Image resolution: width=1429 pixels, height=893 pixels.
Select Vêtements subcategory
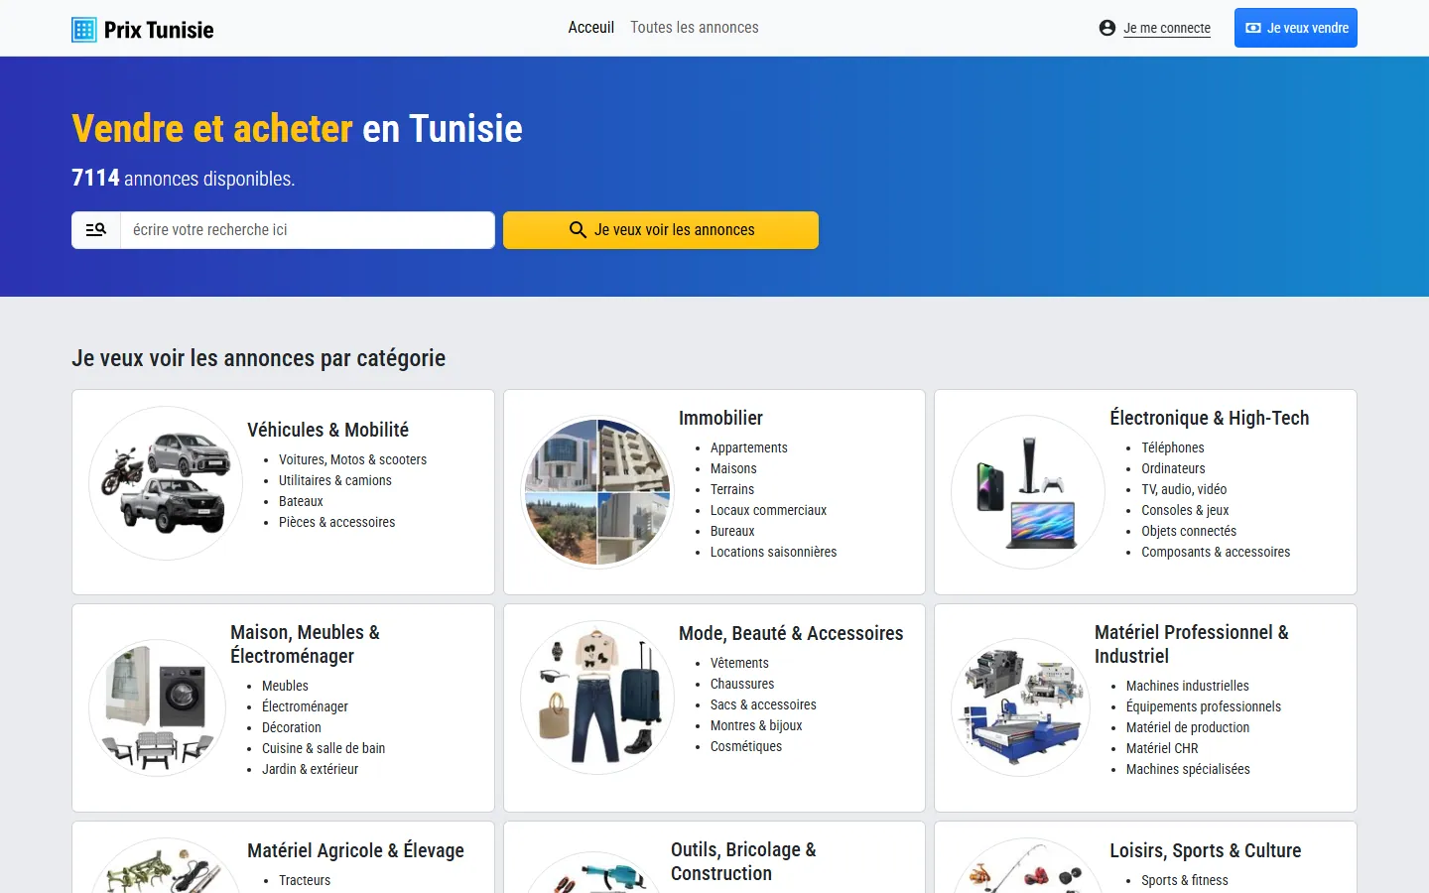coord(739,663)
